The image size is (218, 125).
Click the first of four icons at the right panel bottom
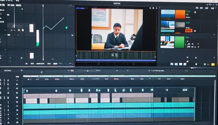(172, 64)
